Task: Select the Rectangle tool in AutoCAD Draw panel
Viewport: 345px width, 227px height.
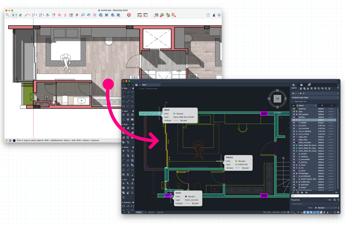Action: click(x=124, y=97)
